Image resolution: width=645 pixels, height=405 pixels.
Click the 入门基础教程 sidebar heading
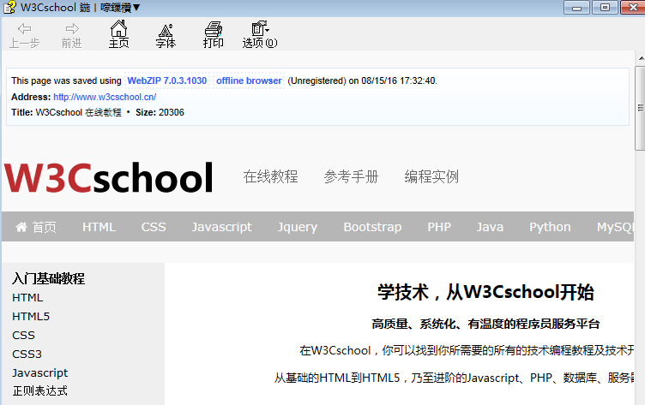point(48,278)
